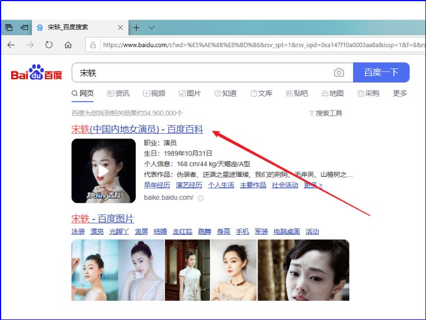The width and height of the screenshot is (426, 320).
Task: Expand 搜索工具 filter options
Action: [326, 113]
